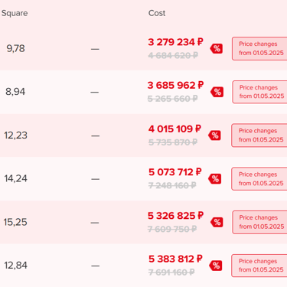This screenshot has height=287, width=287.
Task: Open price changes notice for 12,84 row
Action: [259, 266]
